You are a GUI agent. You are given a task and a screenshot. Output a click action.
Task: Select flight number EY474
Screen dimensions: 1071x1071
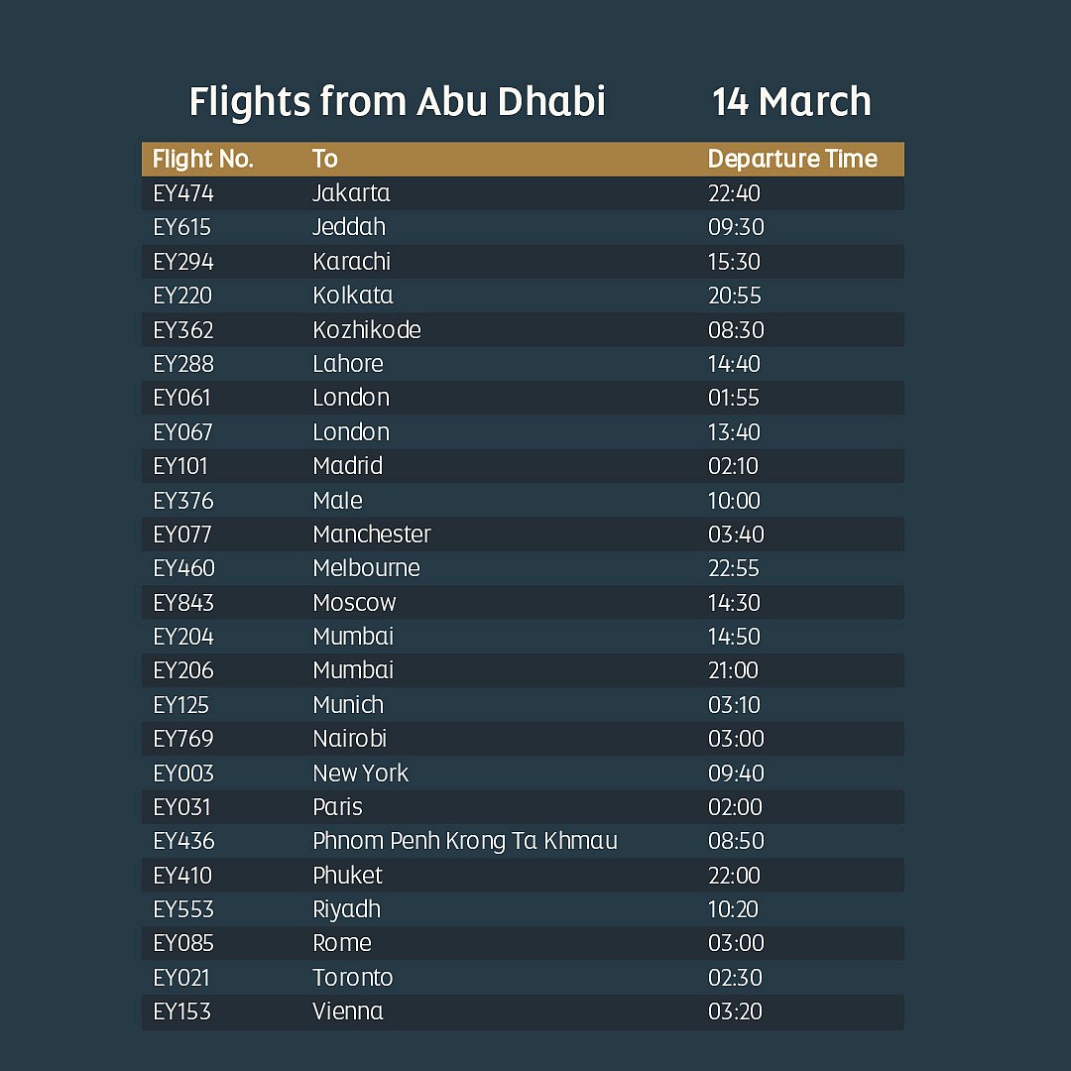click(183, 193)
